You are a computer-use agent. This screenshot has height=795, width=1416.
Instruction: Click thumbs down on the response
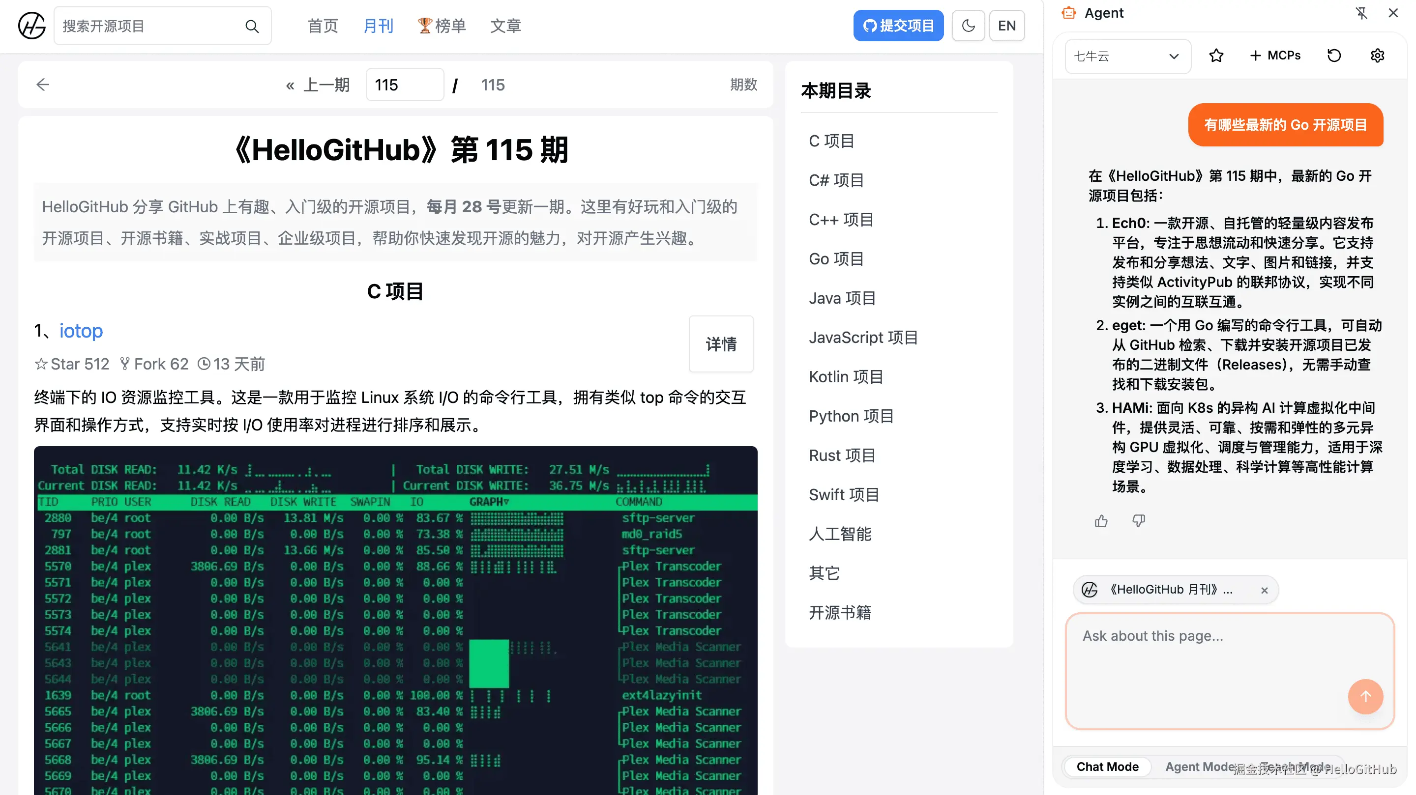point(1138,521)
